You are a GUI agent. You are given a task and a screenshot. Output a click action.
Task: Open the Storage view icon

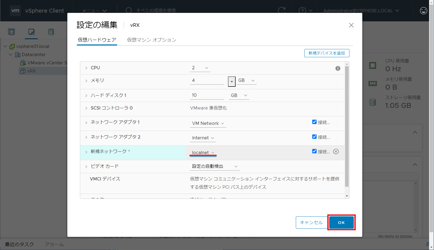click(x=51, y=32)
